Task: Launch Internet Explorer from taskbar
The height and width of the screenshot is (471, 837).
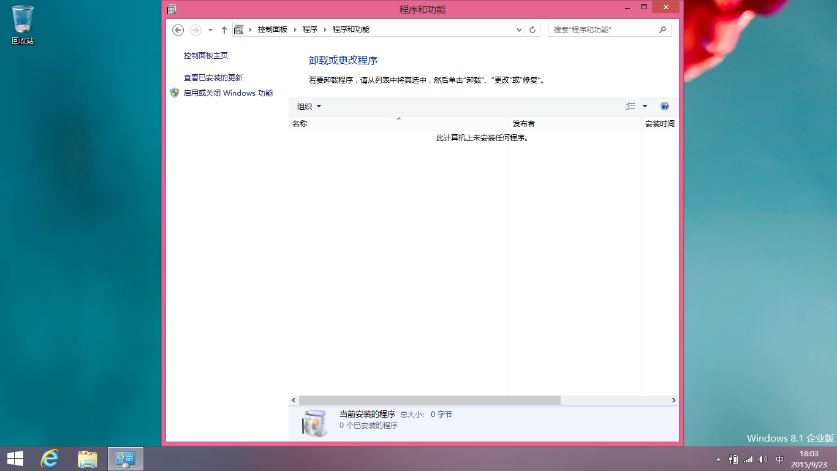Action: [x=49, y=459]
